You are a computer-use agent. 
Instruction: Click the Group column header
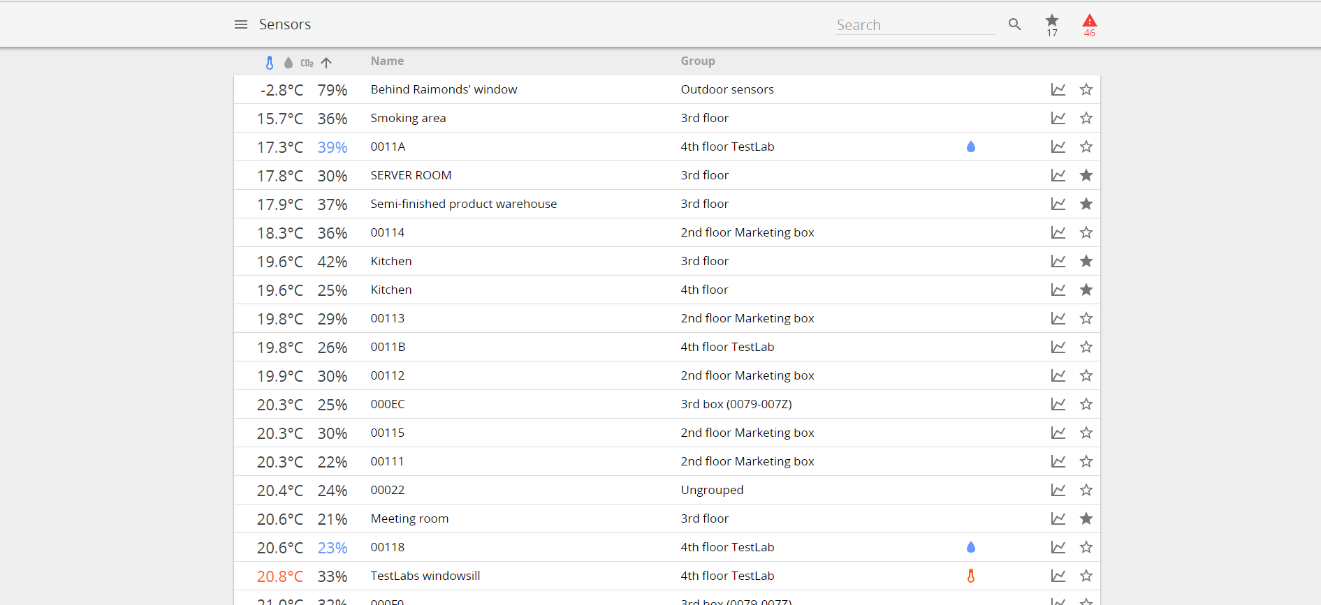coord(698,61)
